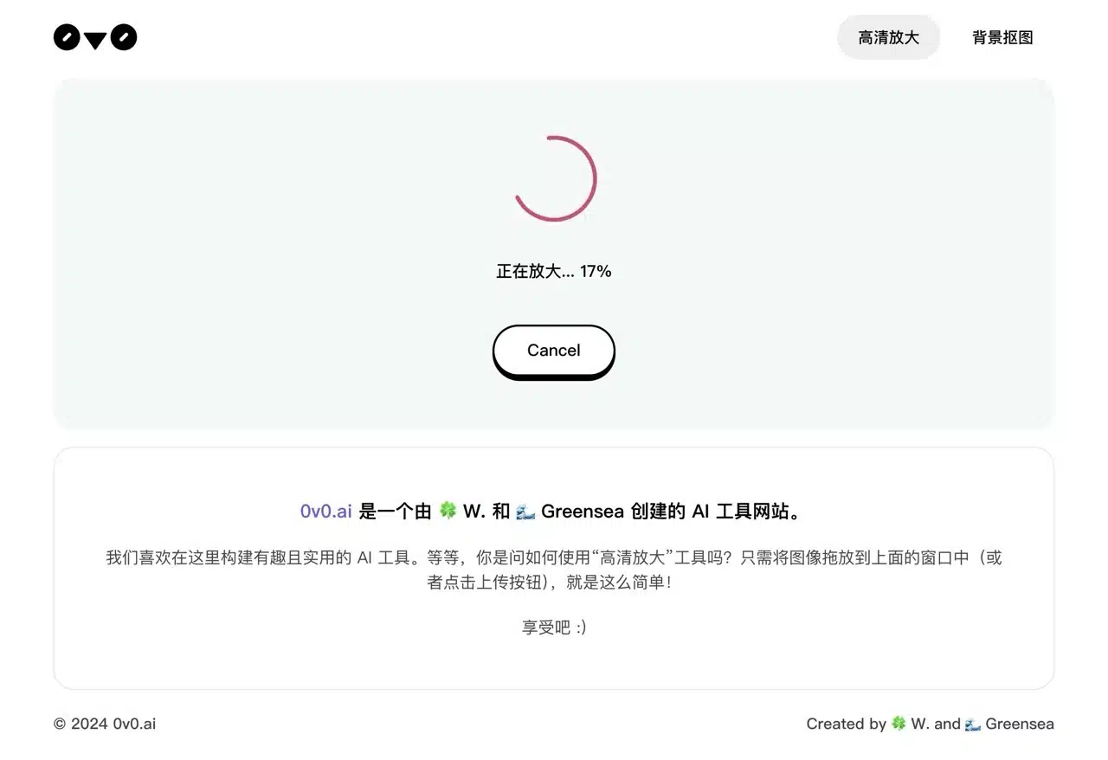
Task: Click the Greensea credit in the footer
Action: (x=1019, y=724)
